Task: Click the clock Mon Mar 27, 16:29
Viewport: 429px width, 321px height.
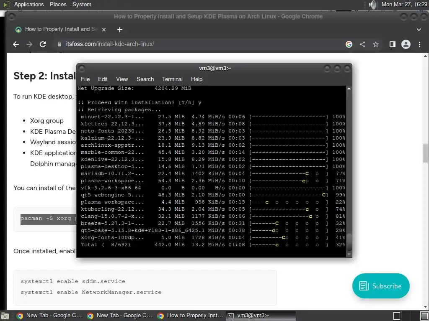Action: point(404,4)
